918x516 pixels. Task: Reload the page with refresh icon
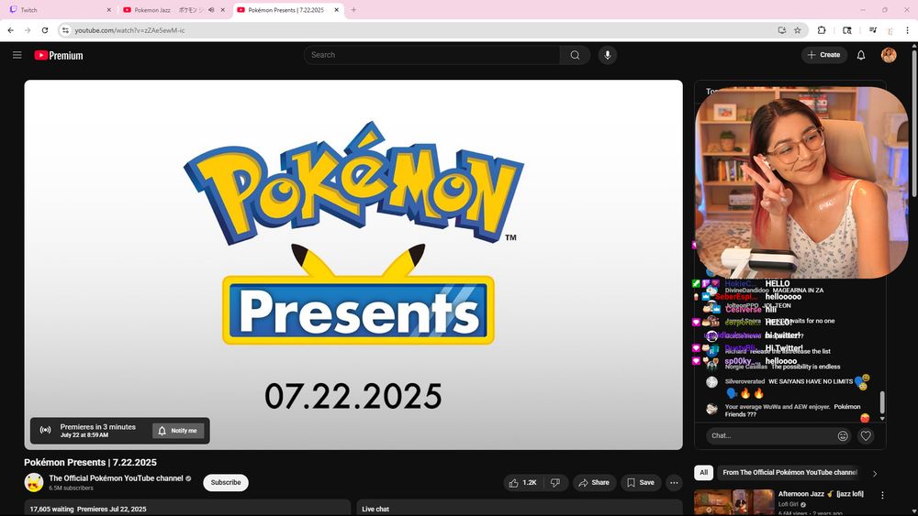point(44,30)
